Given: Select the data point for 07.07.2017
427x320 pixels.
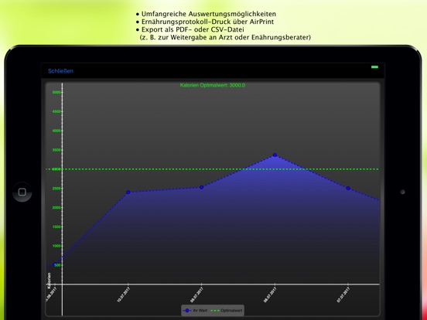Looking at the screenshot, I should pos(348,188).
